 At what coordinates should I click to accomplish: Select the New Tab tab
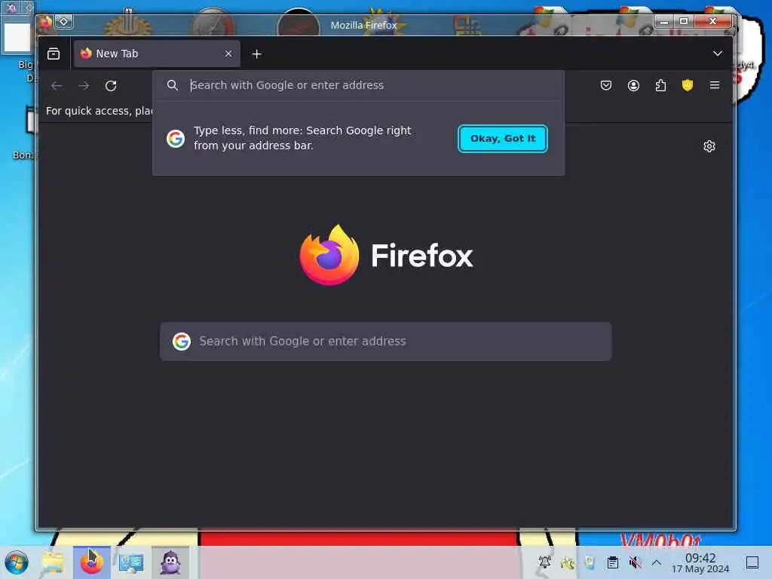pos(157,54)
